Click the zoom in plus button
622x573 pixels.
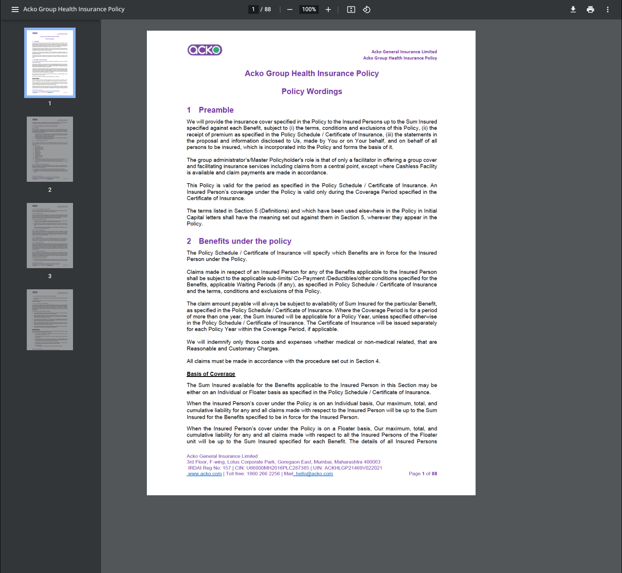(328, 9)
